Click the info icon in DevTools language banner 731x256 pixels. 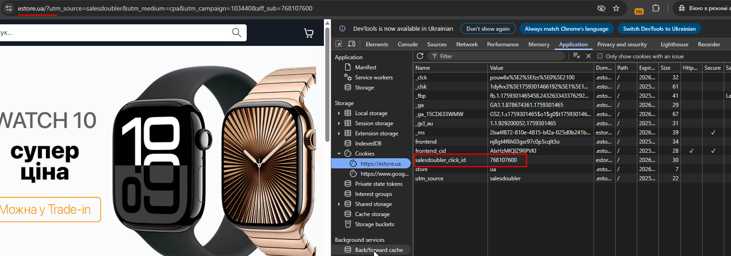tap(342, 28)
